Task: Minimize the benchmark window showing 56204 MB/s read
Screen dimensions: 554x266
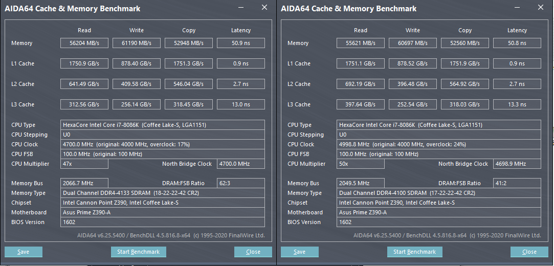Action: pyautogui.click(x=241, y=8)
